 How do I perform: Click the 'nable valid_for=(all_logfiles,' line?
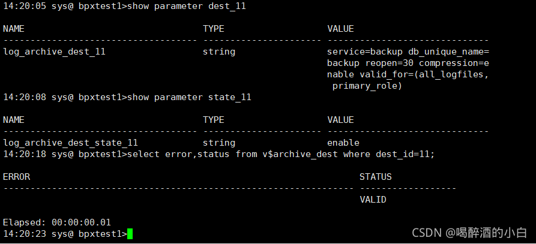pos(408,74)
